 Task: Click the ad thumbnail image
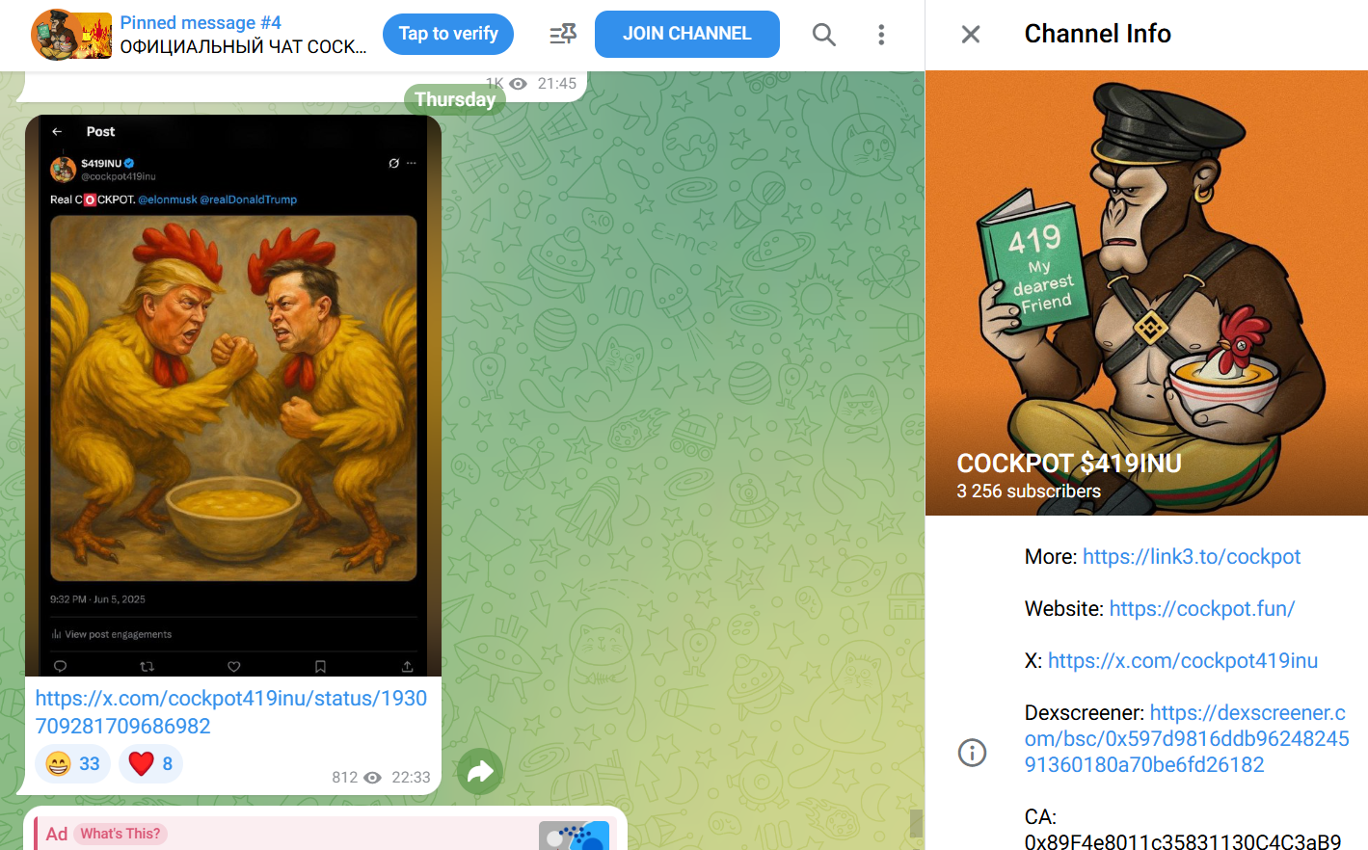coord(575,836)
